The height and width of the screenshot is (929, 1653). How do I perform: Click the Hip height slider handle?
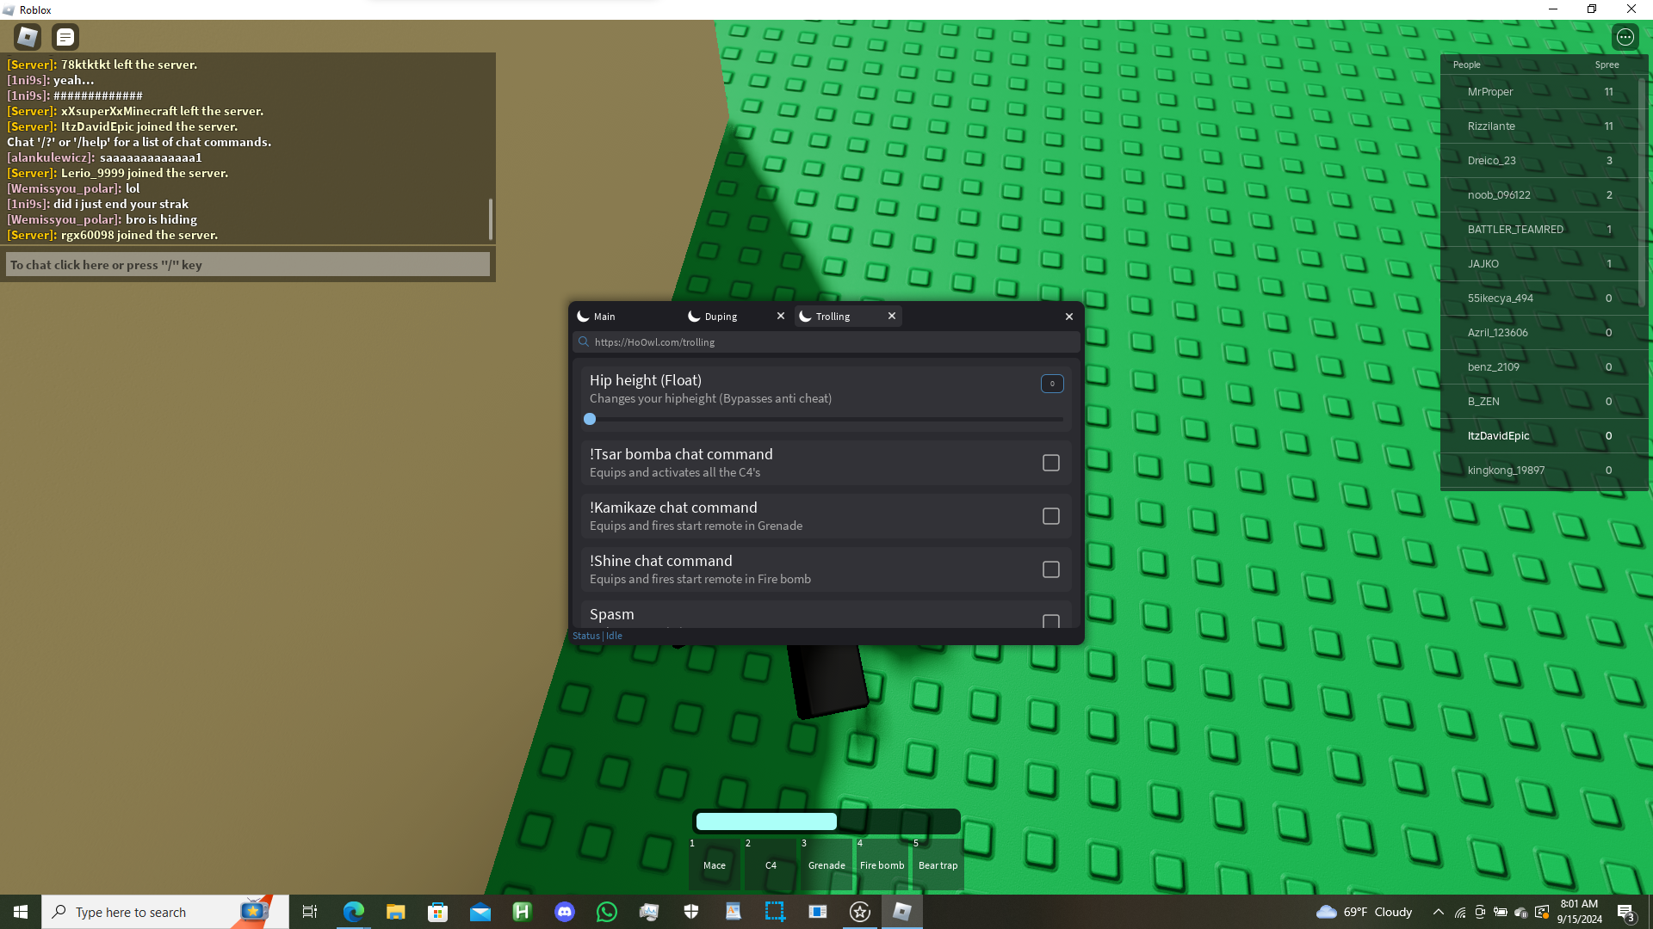click(590, 419)
